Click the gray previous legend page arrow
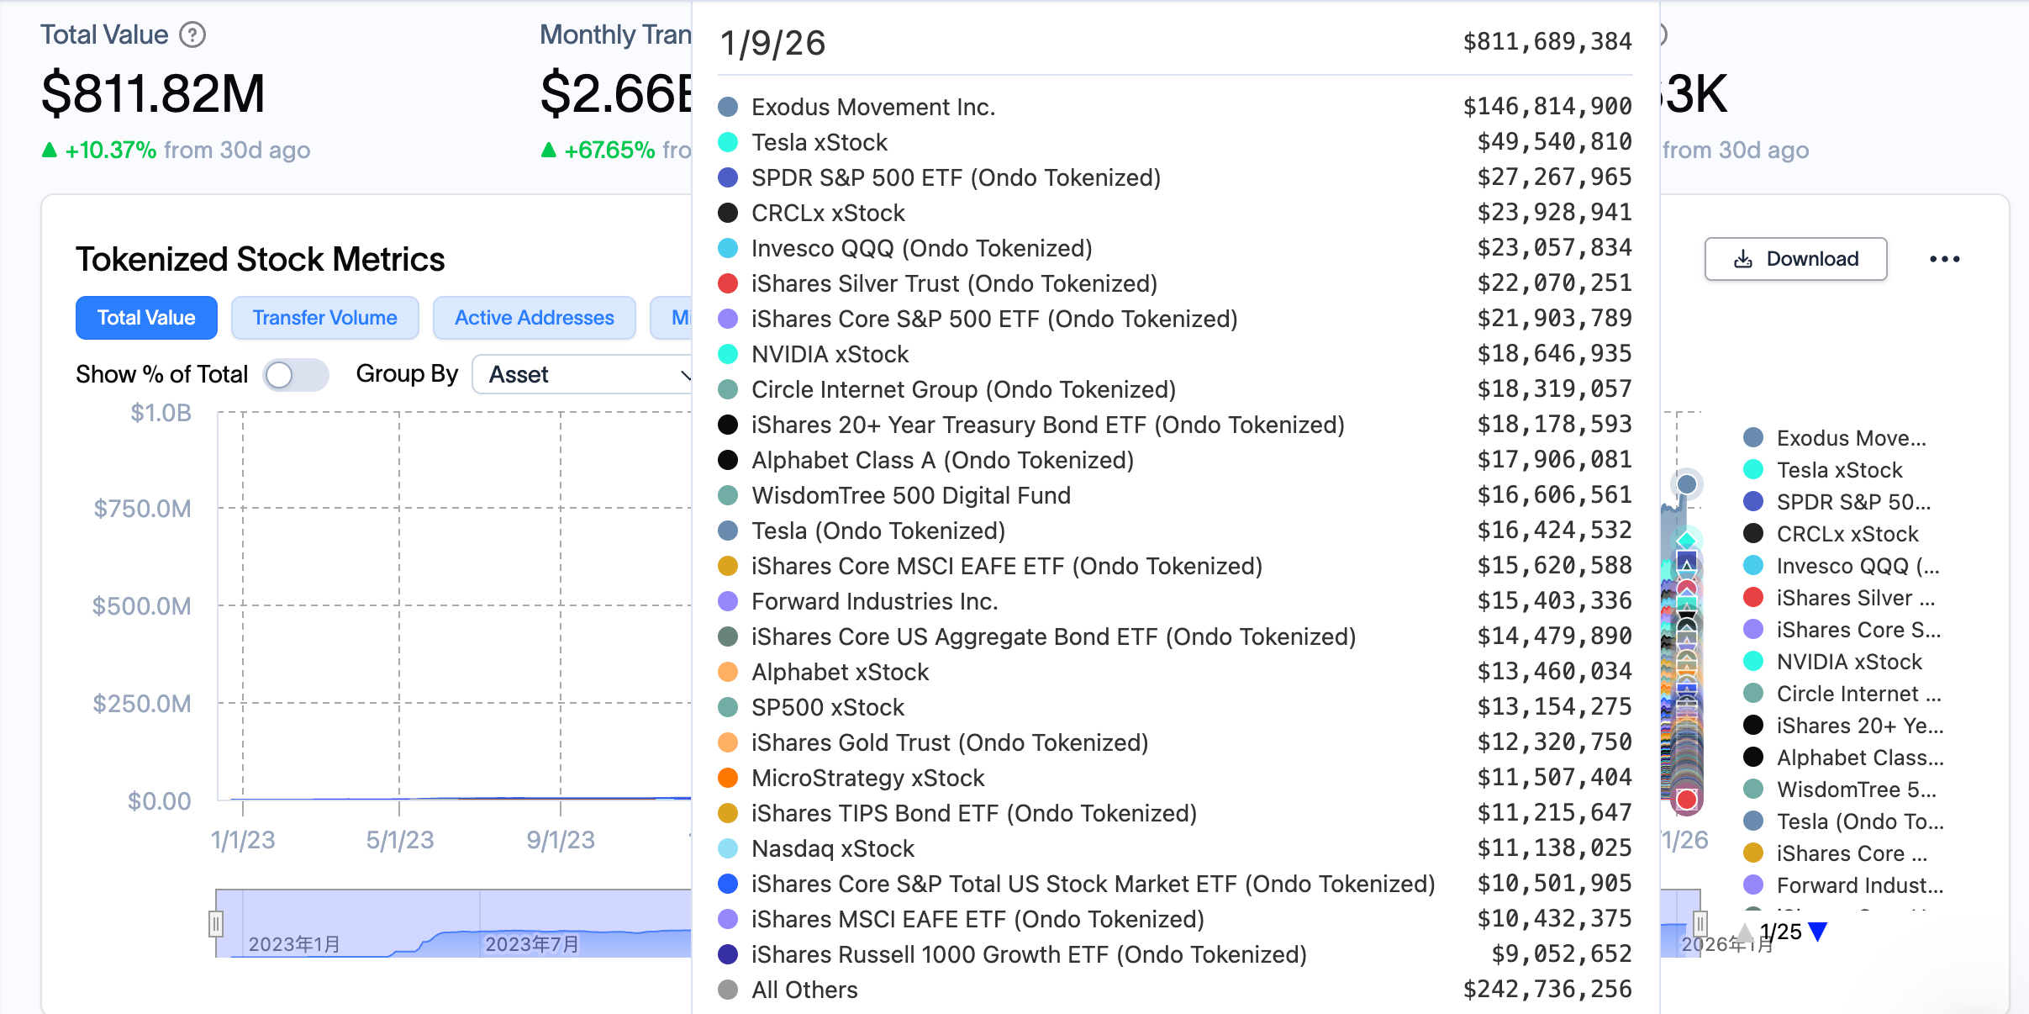2029x1014 pixels. 1745,932
